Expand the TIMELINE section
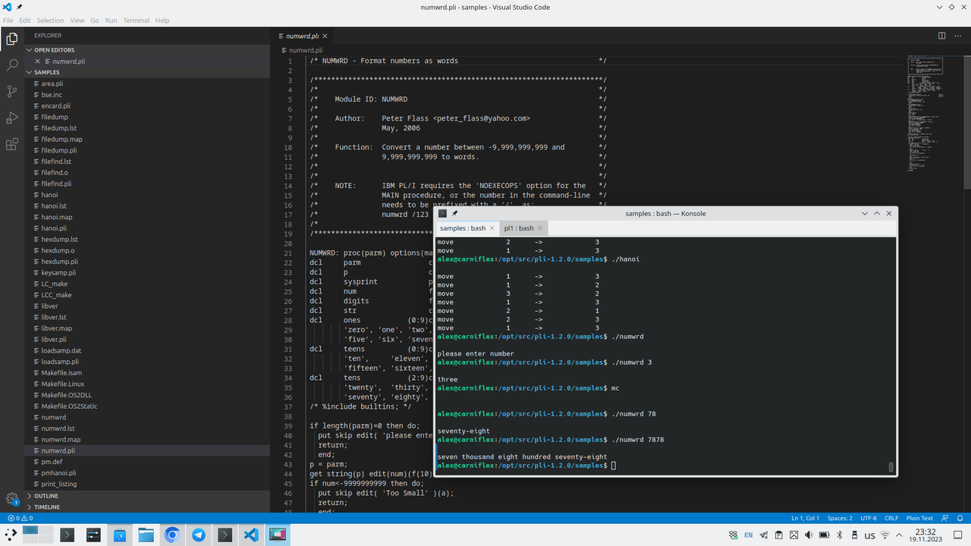The width and height of the screenshot is (971, 546). point(148,507)
